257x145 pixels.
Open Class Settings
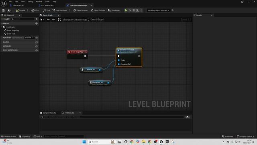[80, 10]
